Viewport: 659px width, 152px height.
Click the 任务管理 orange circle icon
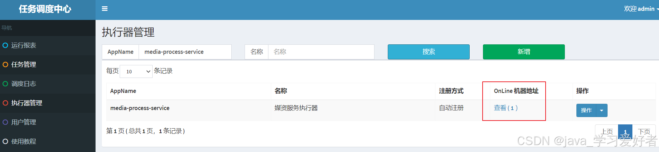pos(5,65)
